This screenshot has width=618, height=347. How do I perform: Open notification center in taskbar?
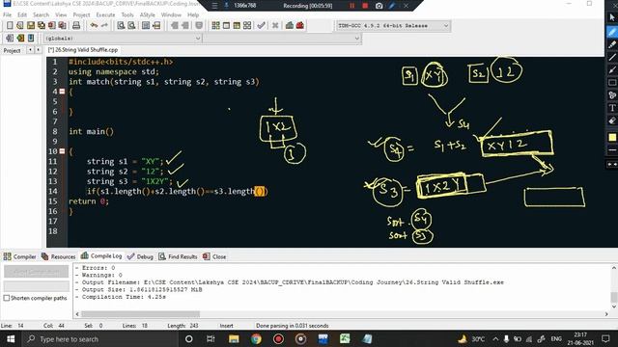(605, 338)
